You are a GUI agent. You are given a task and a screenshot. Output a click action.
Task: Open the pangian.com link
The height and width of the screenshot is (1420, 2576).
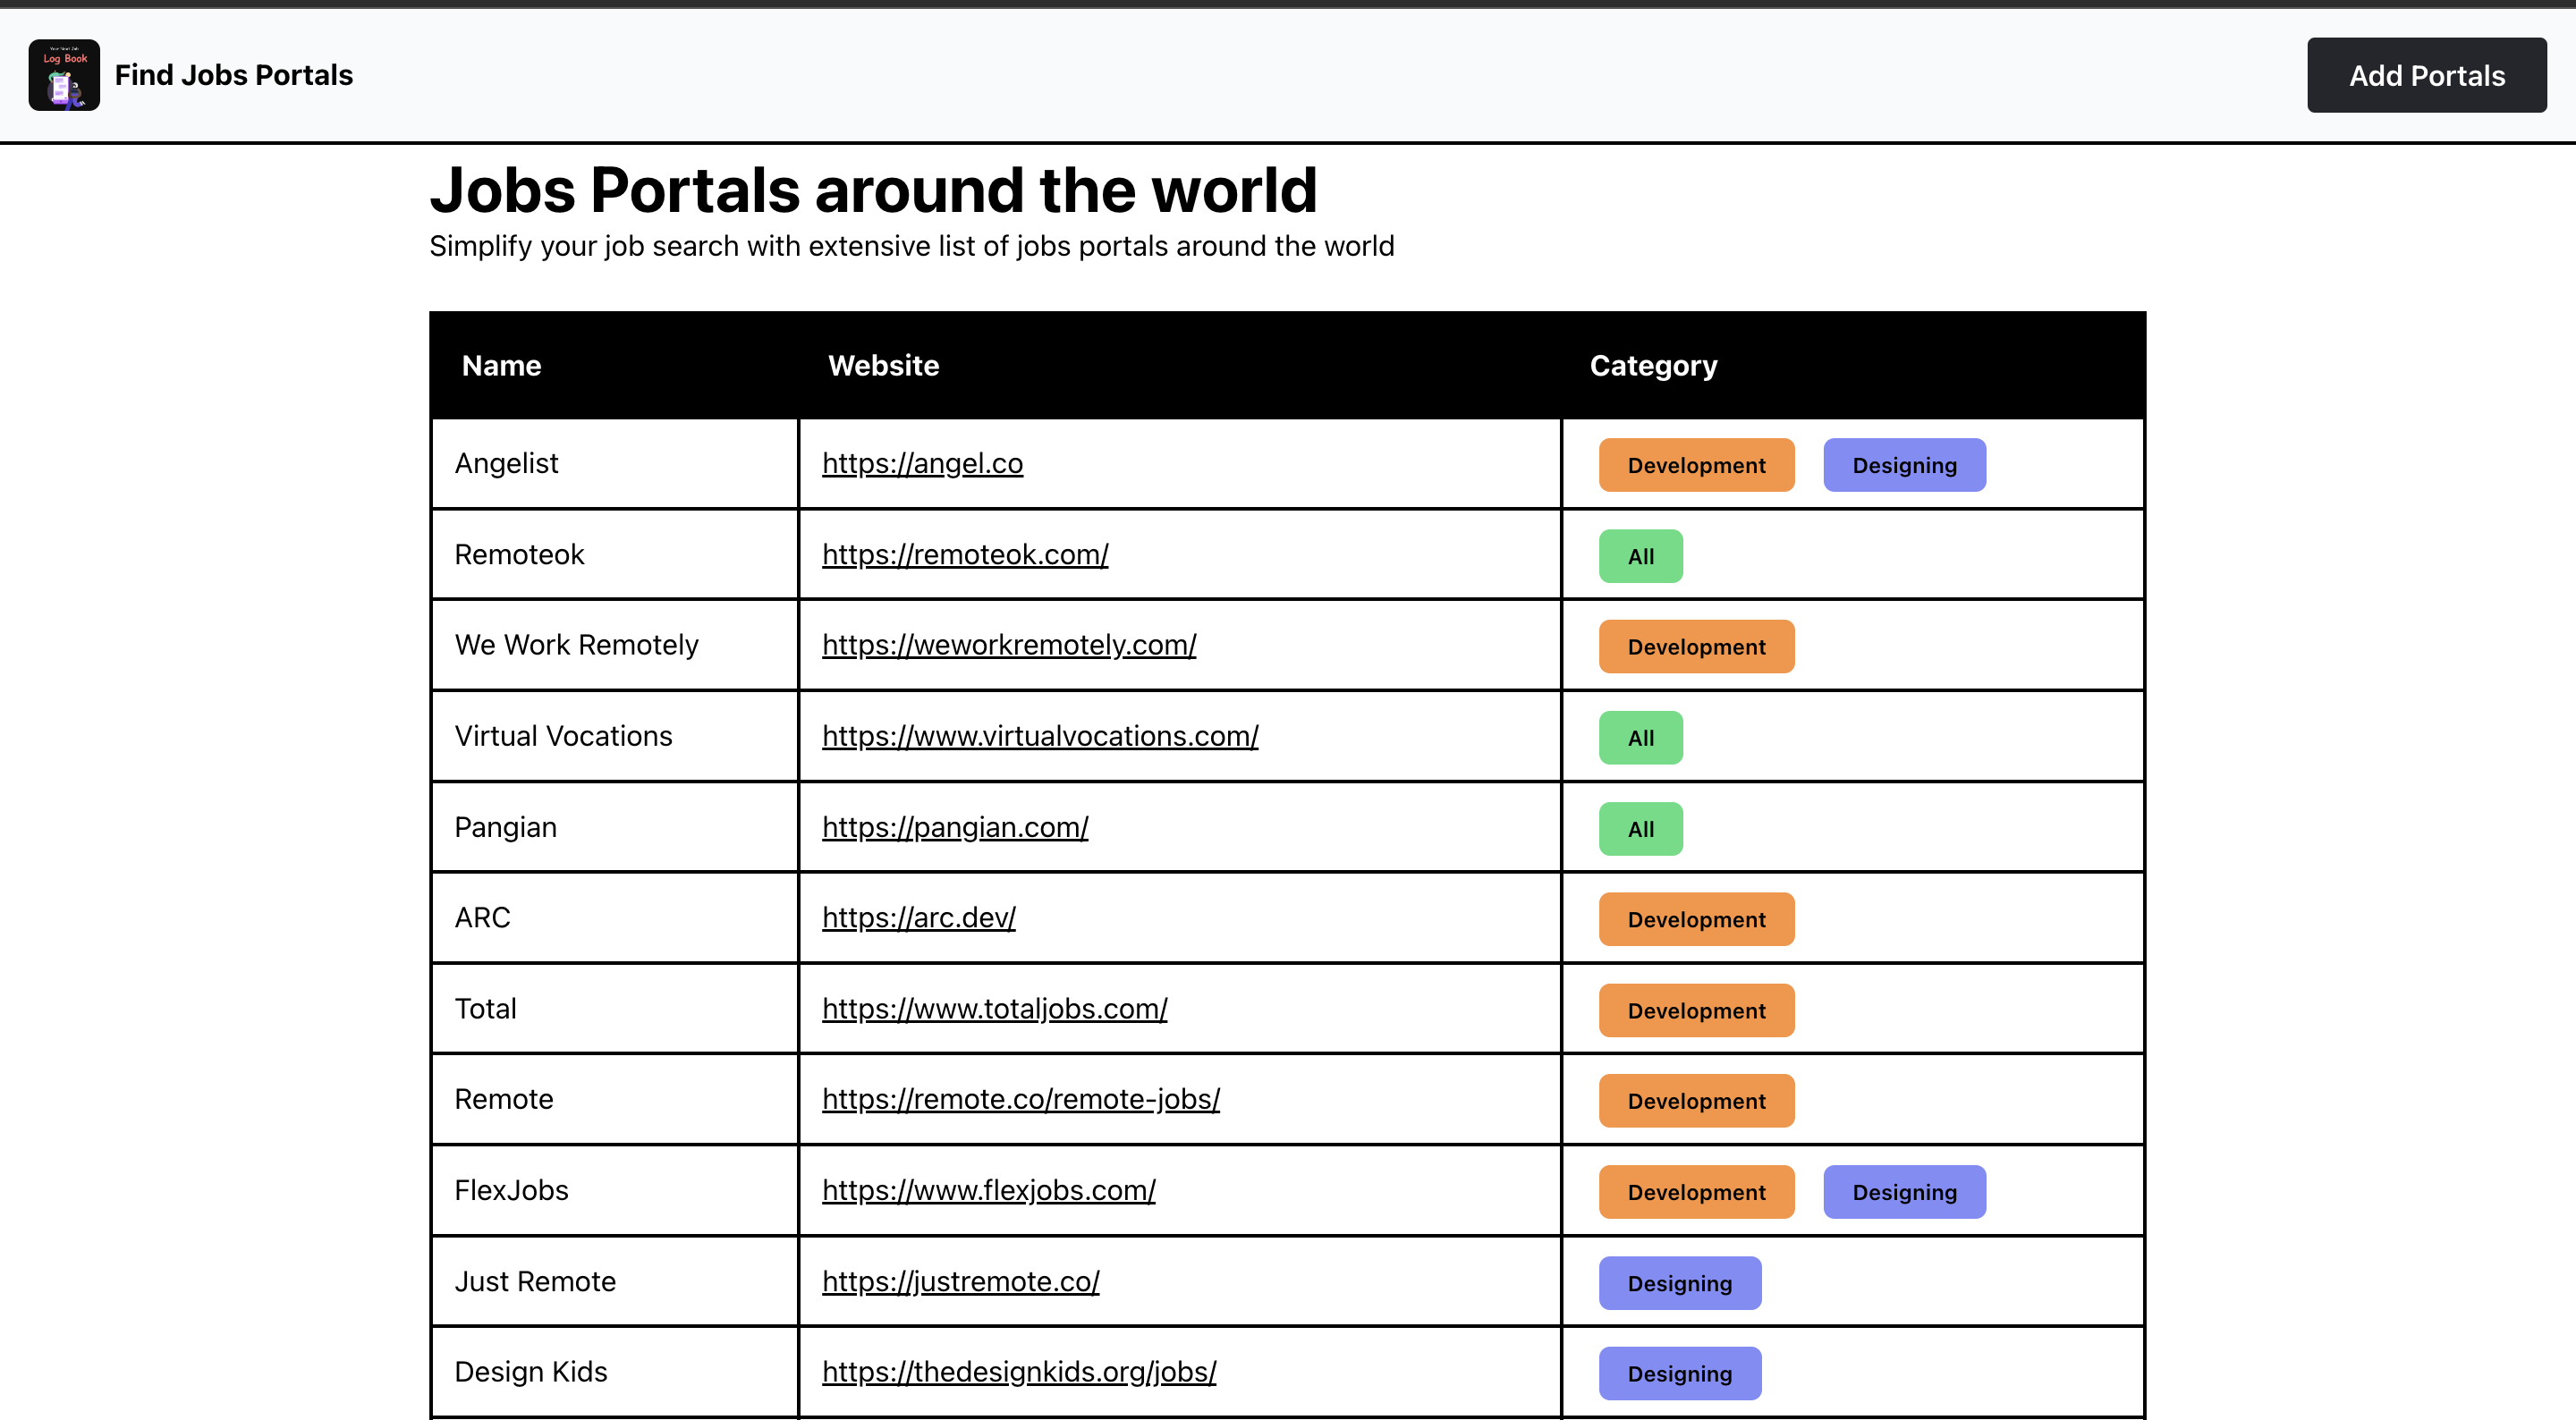954,827
